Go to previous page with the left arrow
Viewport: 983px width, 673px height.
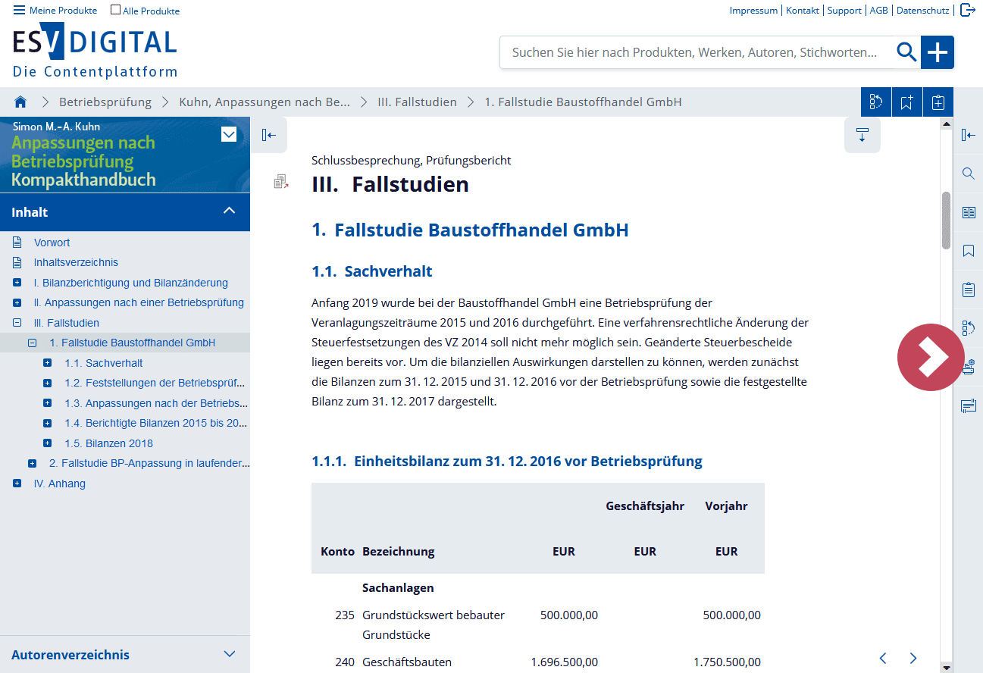883,658
